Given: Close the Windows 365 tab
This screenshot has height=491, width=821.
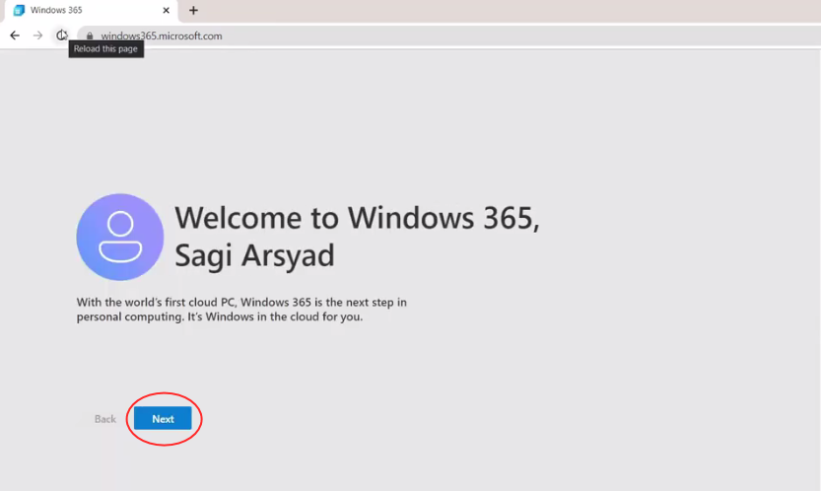Looking at the screenshot, I should tap(166, 11).
